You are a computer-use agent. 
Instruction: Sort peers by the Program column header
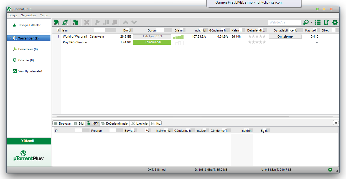pyautogui.click(x=106, y=131)
